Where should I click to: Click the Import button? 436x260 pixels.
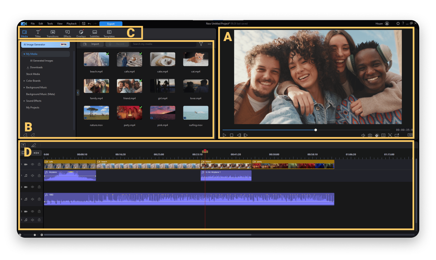tap(93, 44)
